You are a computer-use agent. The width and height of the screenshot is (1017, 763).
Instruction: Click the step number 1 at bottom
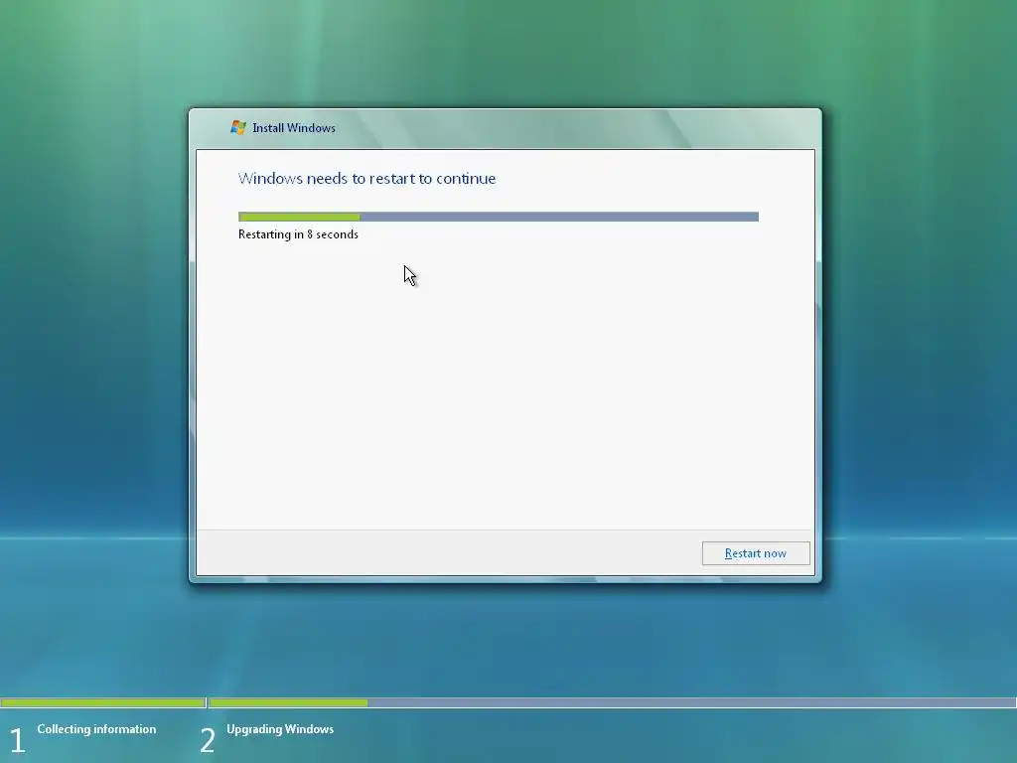[x=18, y=740]
